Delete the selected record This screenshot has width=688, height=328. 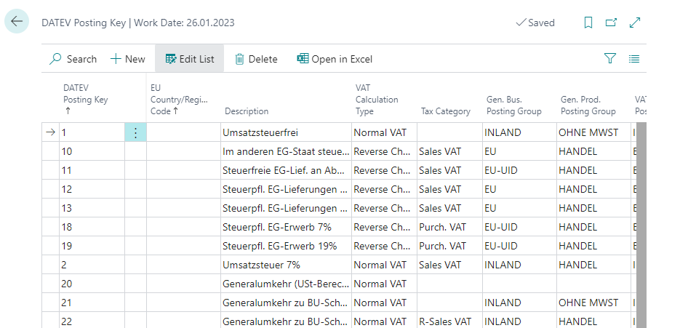[x=256, y=59]
